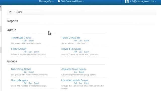Open the 365 Command Users dropdown

[73, 1]
